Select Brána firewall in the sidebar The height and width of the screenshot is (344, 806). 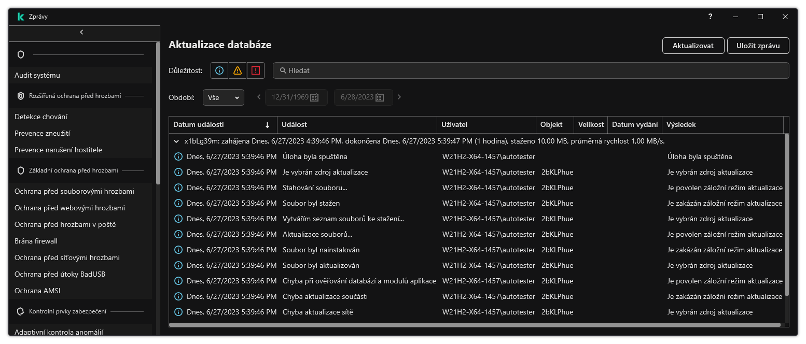click(36, 241)
